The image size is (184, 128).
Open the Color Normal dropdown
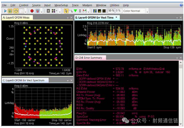tap(134, 11)
